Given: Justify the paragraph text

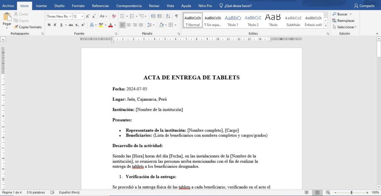Looking at the screenshot, I should coord(141,25).
